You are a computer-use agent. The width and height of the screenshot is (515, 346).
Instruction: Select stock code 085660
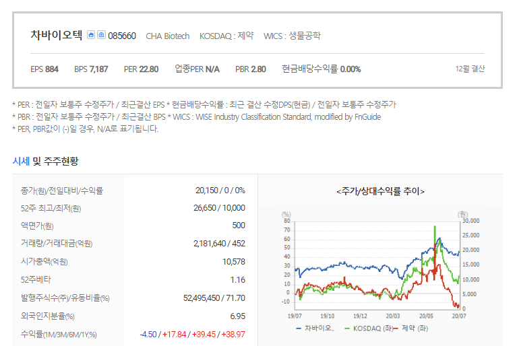pos(122,36)
